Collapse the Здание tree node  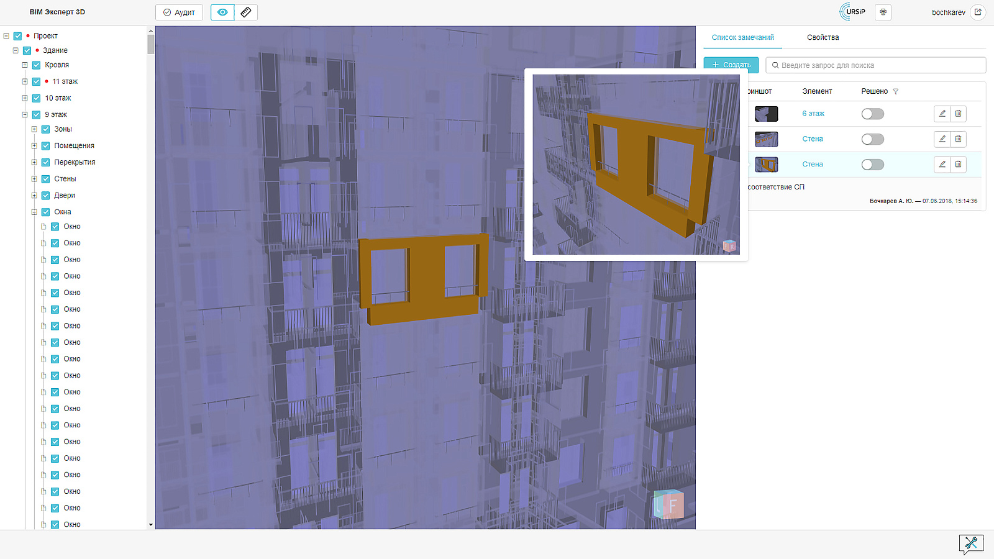click(16, 50)
